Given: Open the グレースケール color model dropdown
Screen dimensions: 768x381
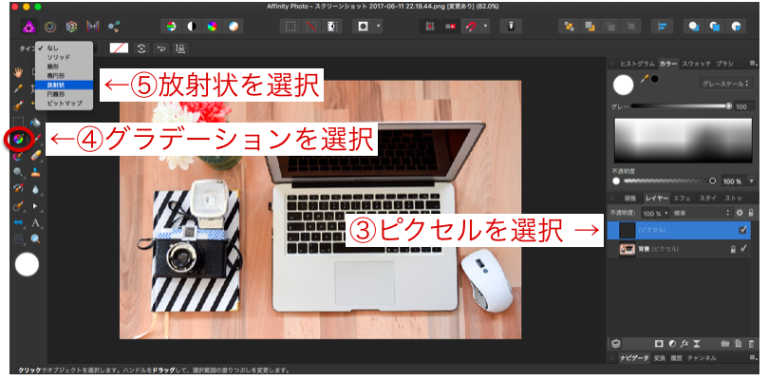Looking at the screenshot, I should [x=722, y=84].
